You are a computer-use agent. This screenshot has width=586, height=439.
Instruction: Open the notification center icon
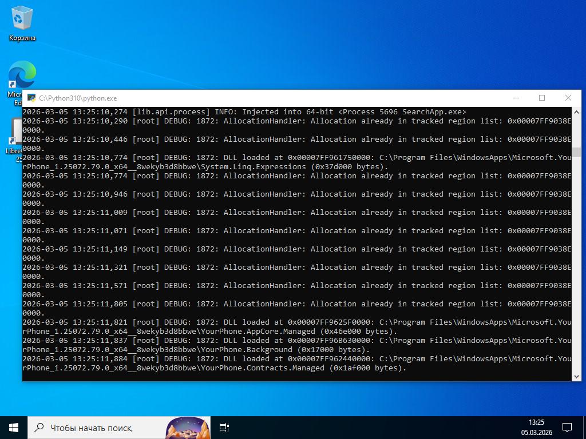coord(567,427)
